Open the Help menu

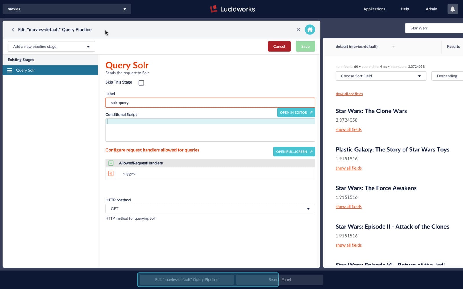pos(405,9)
